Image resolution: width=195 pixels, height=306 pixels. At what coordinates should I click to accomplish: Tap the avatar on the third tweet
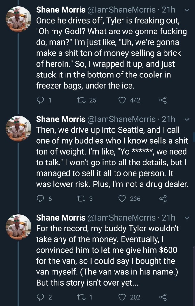[x=18, y=227]
